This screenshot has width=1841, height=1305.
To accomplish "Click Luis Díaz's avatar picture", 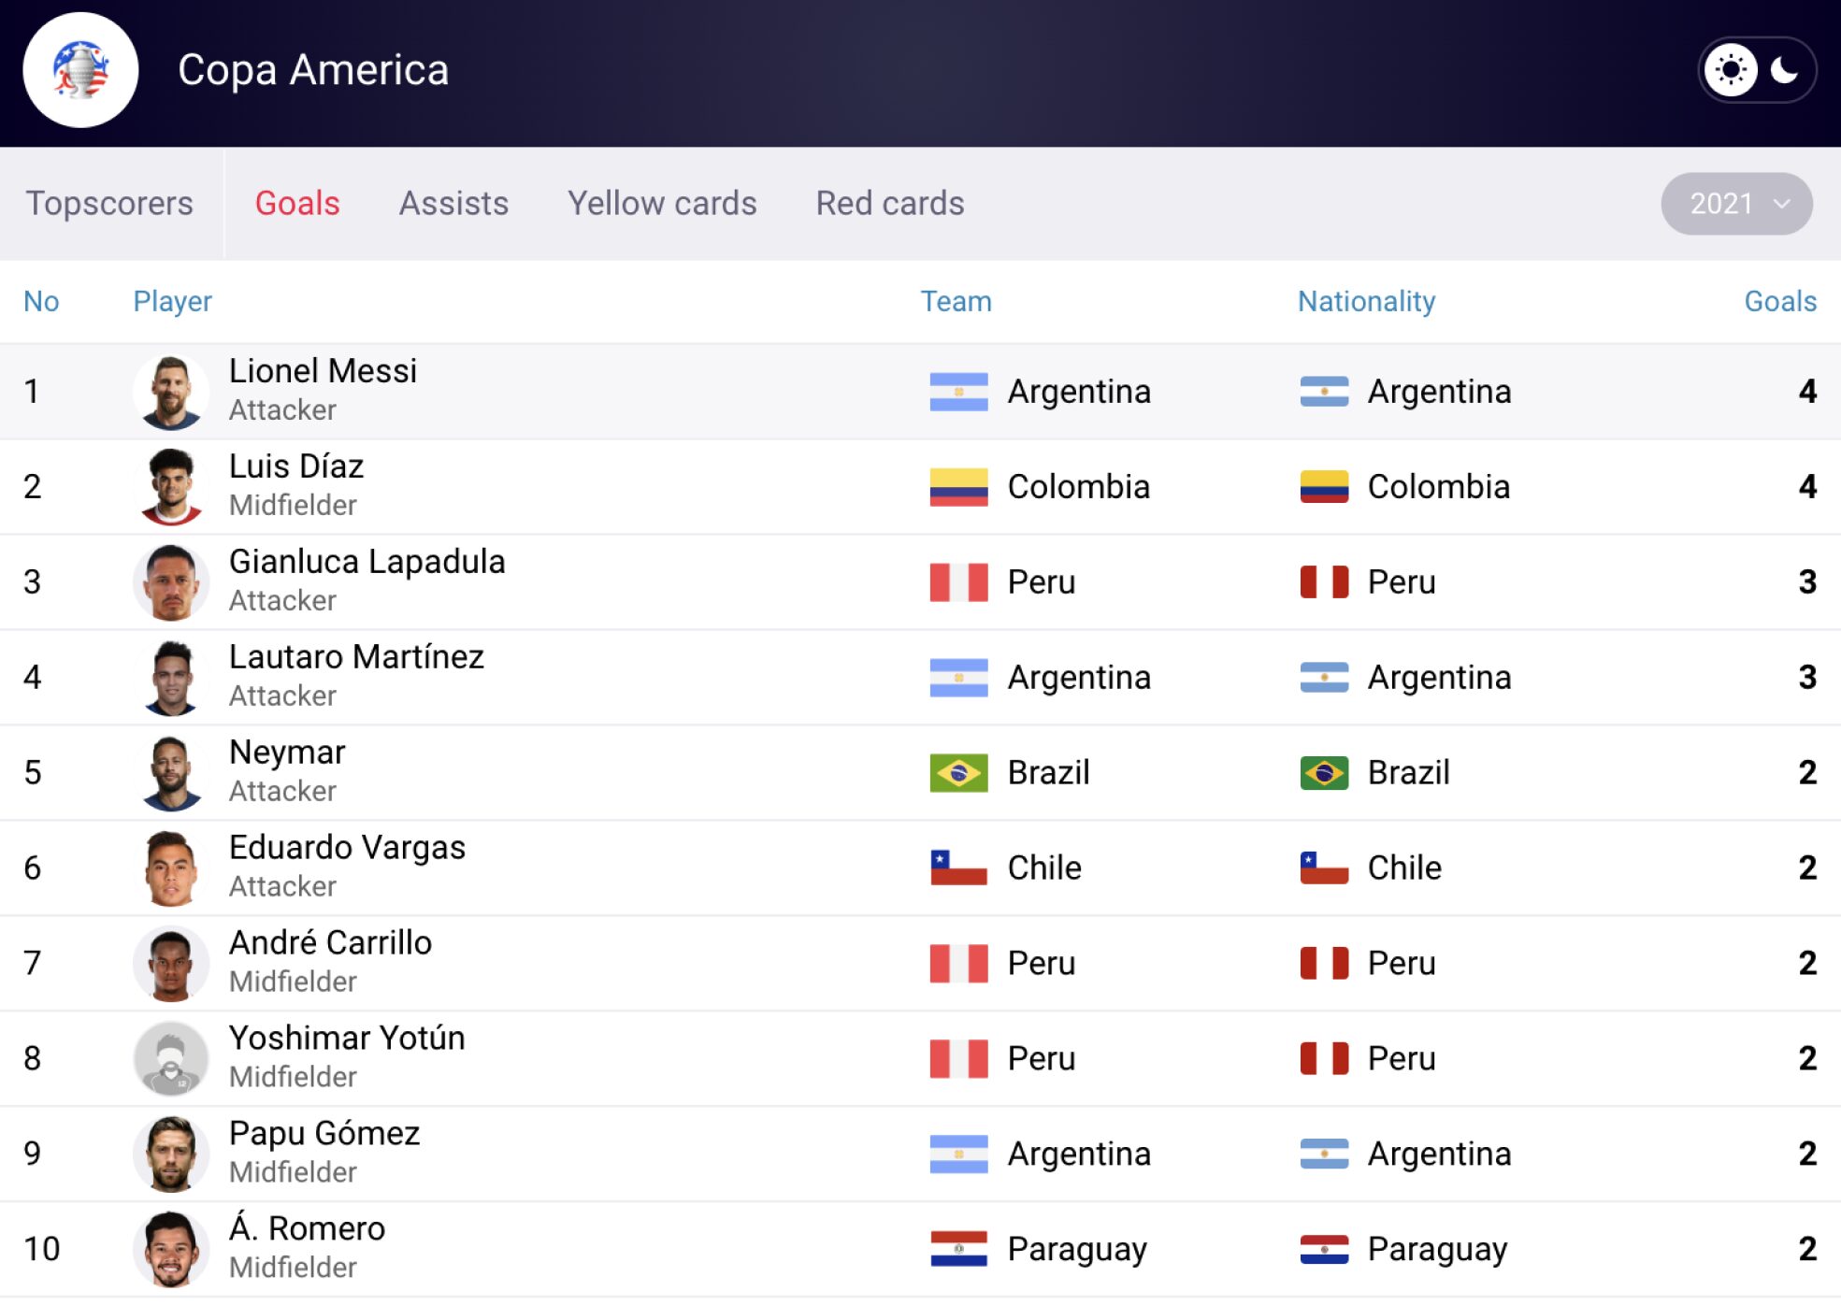I will coord(170,487).
